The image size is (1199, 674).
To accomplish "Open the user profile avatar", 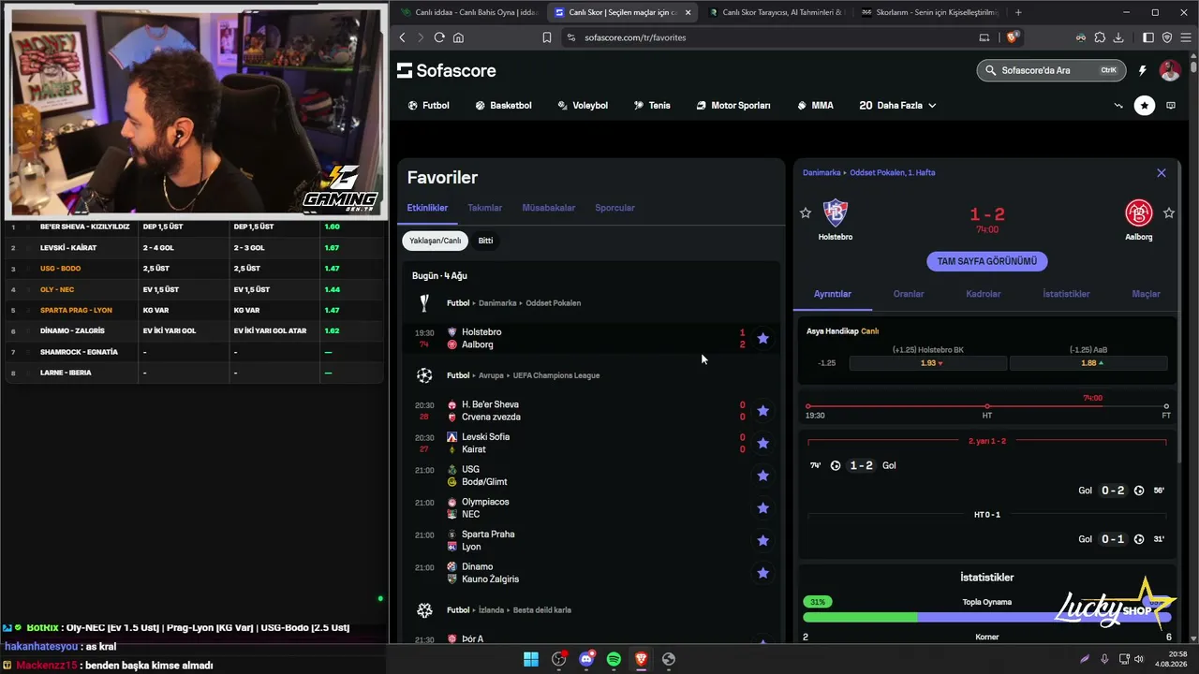I will [x=1170, y=70].
